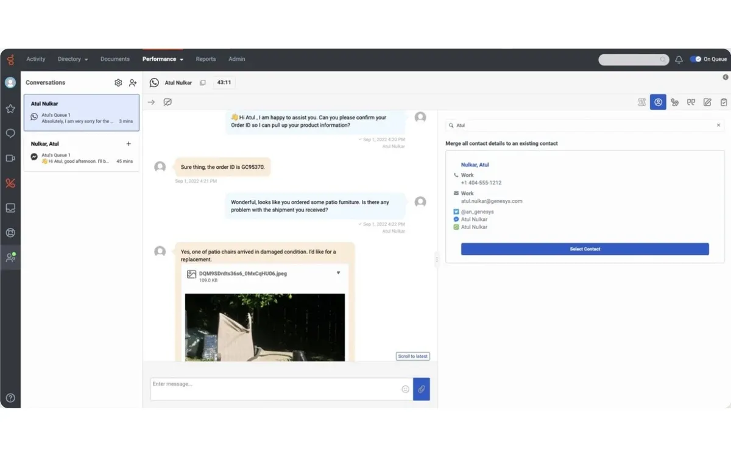Click the atul.nulkar@genesys.com email

(x=492, y=201)
